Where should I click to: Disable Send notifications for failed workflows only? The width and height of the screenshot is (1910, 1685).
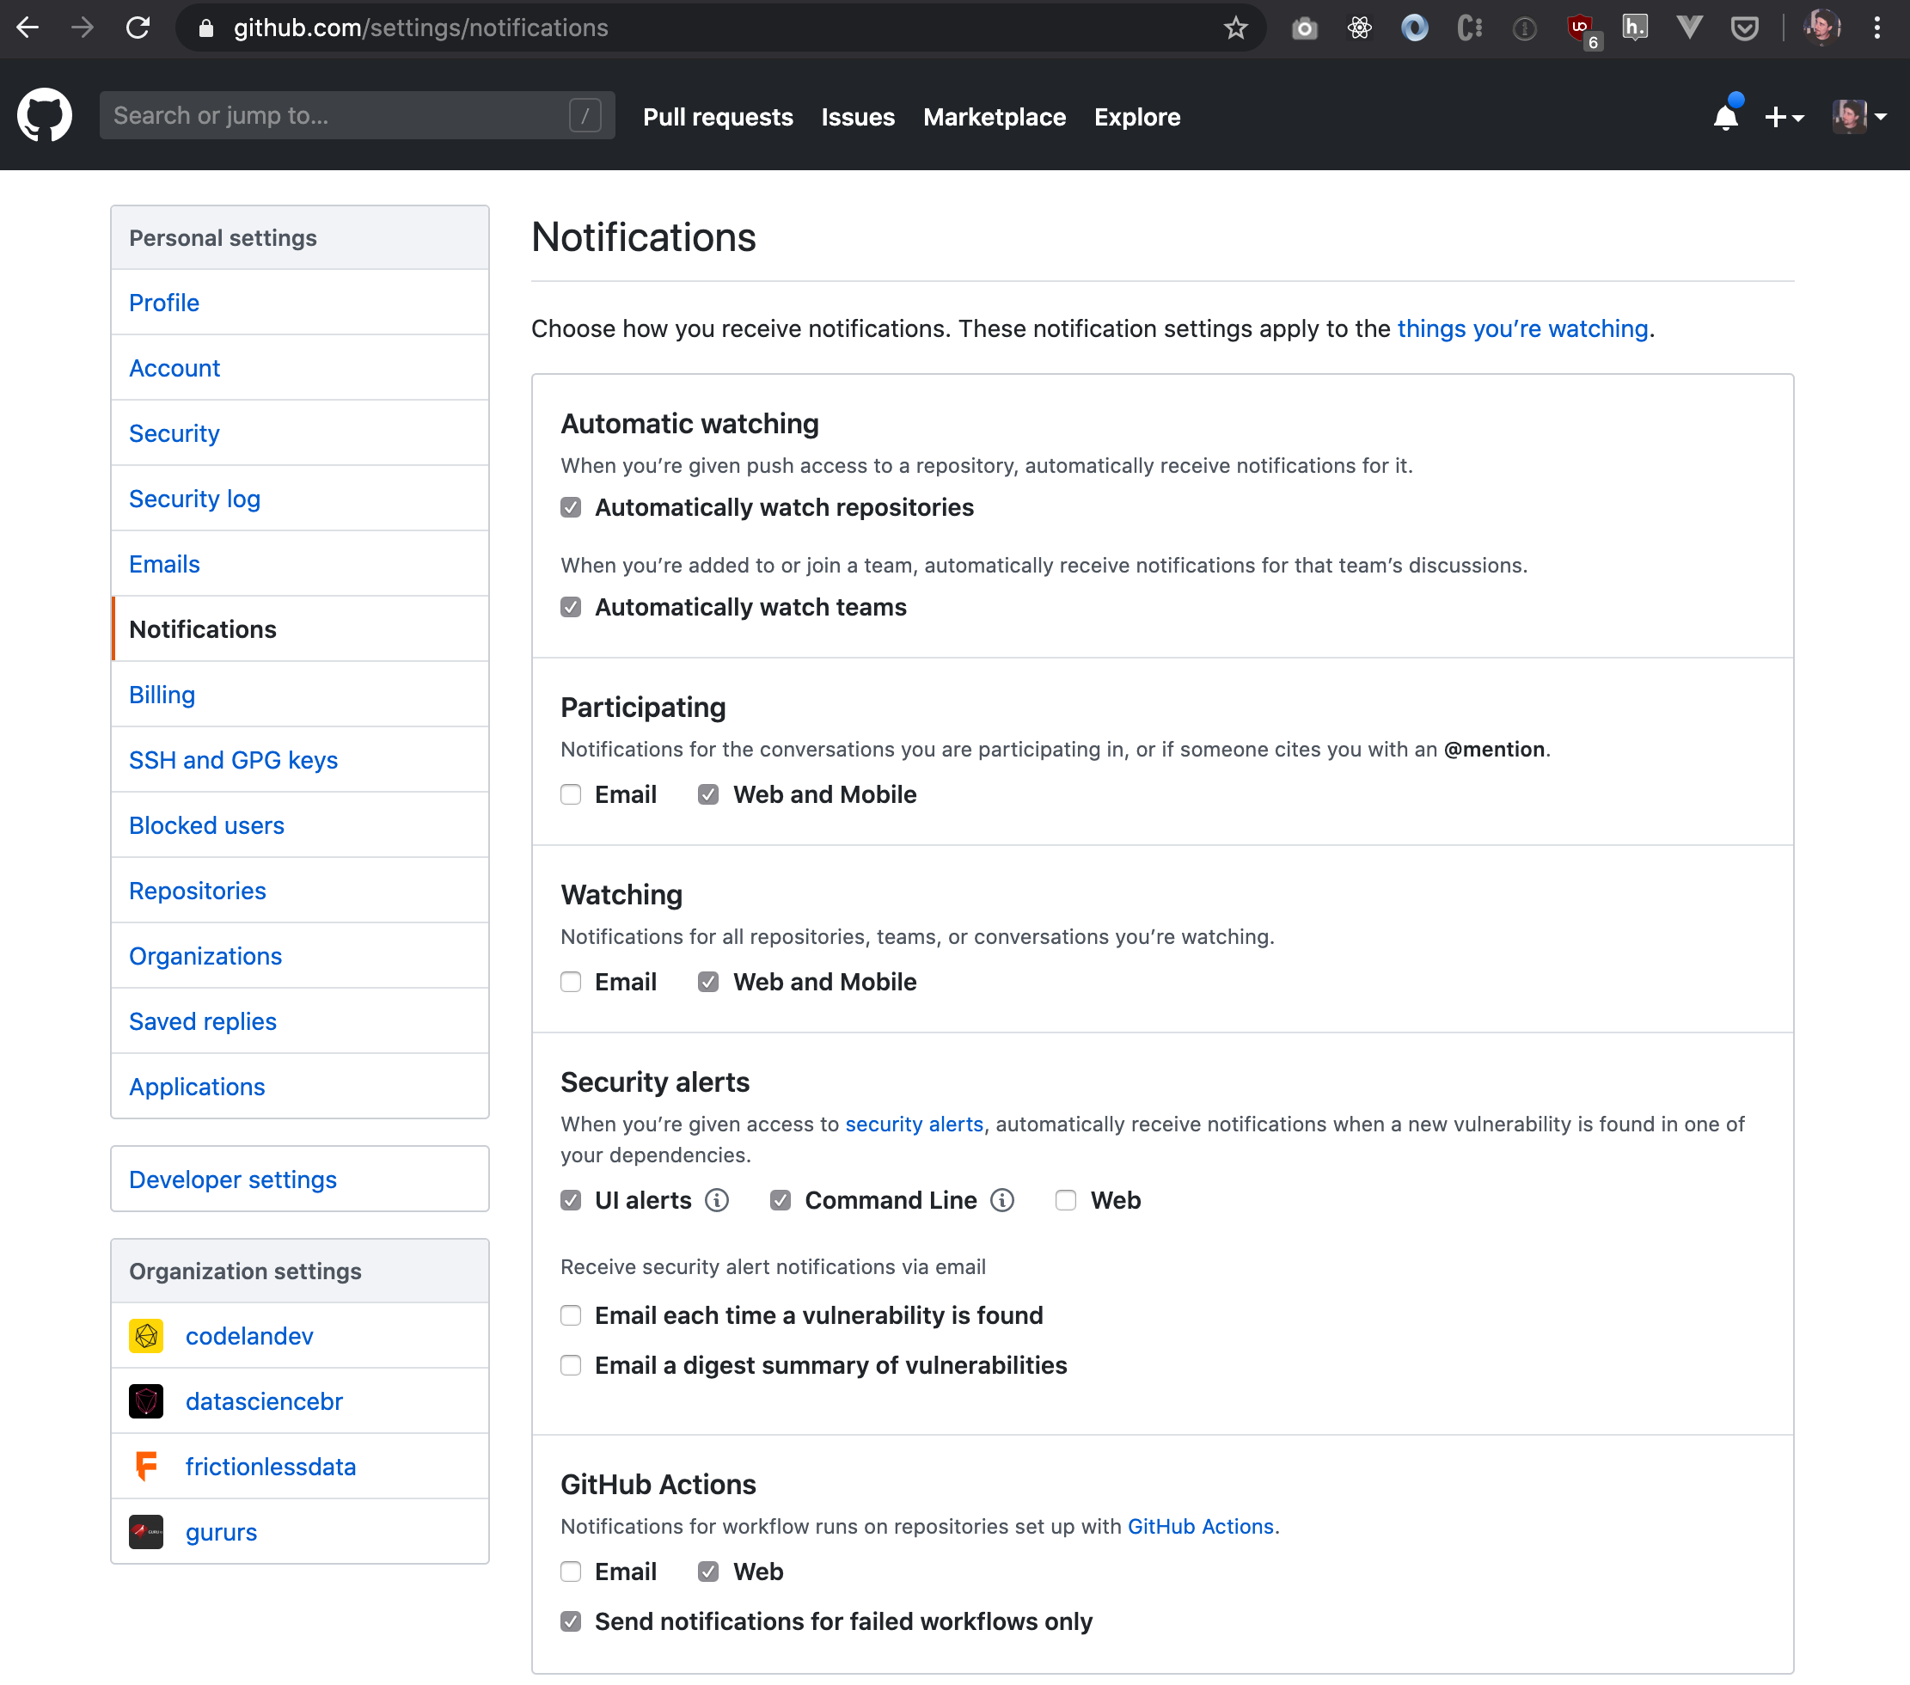coord(571,1621)
